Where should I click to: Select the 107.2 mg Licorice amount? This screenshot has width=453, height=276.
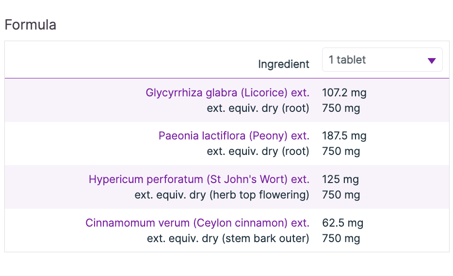(x=344, y=92)
